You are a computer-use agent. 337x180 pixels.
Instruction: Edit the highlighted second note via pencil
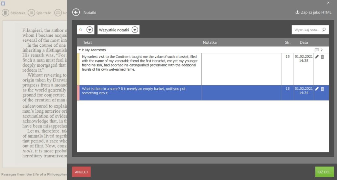(x=317, y=89)
